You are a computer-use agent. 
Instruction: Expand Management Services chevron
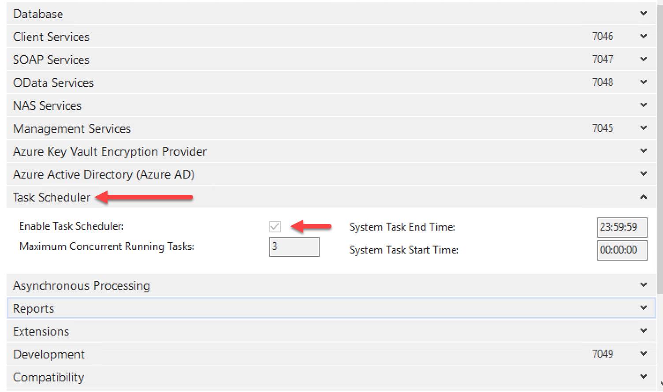click(x=643, y=128)
